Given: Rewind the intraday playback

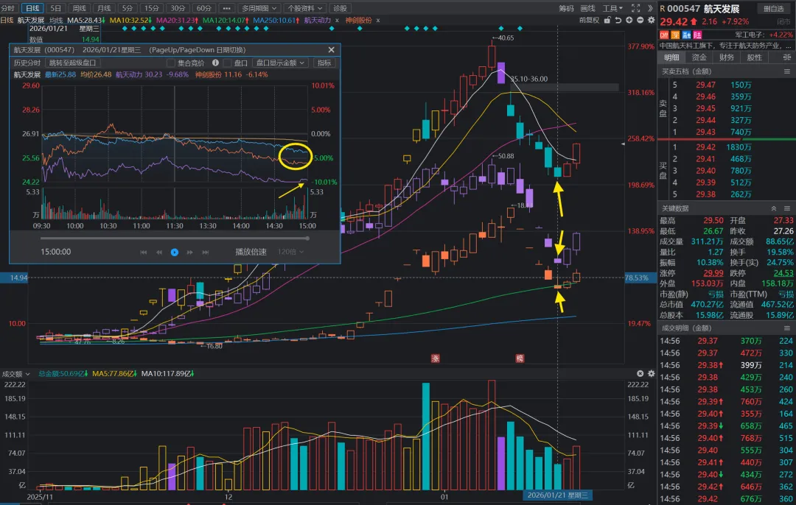Looking at the screenshot, I should coord(159,252).
